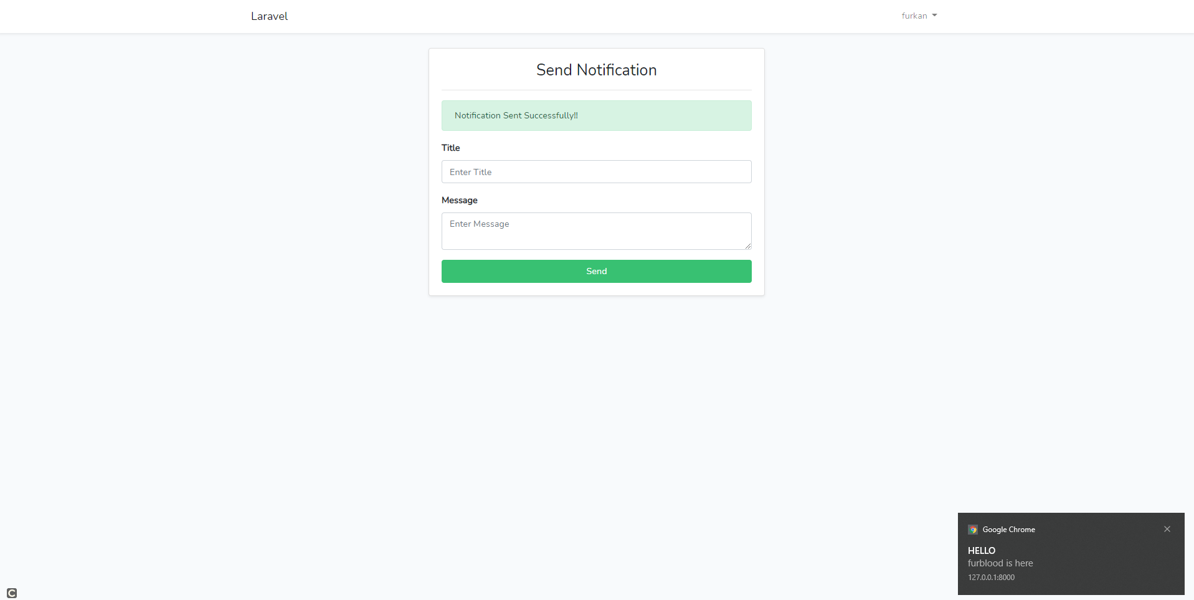
Task: Click the C icon at the bottom-left corner
Action: pyautogui.click(x=11, y=593)
